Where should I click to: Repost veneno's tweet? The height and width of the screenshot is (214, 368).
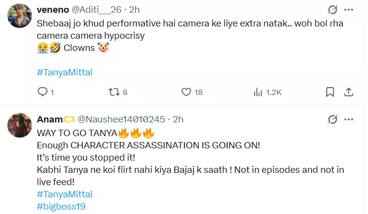click(x=114, y=92)
